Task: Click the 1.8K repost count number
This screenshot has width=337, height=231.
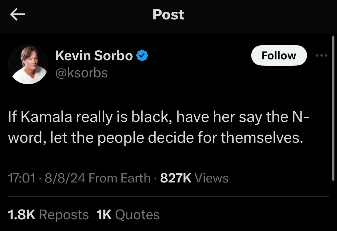Action: [21, 215]
